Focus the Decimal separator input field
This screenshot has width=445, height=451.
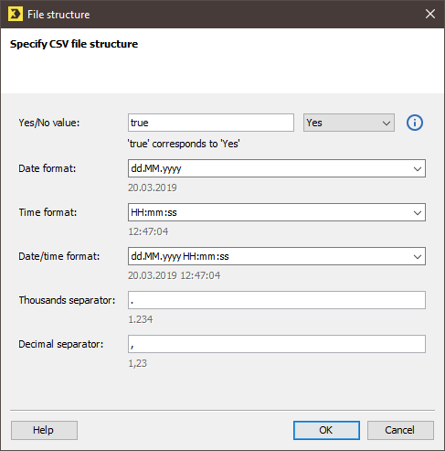(x=277, y=344)
